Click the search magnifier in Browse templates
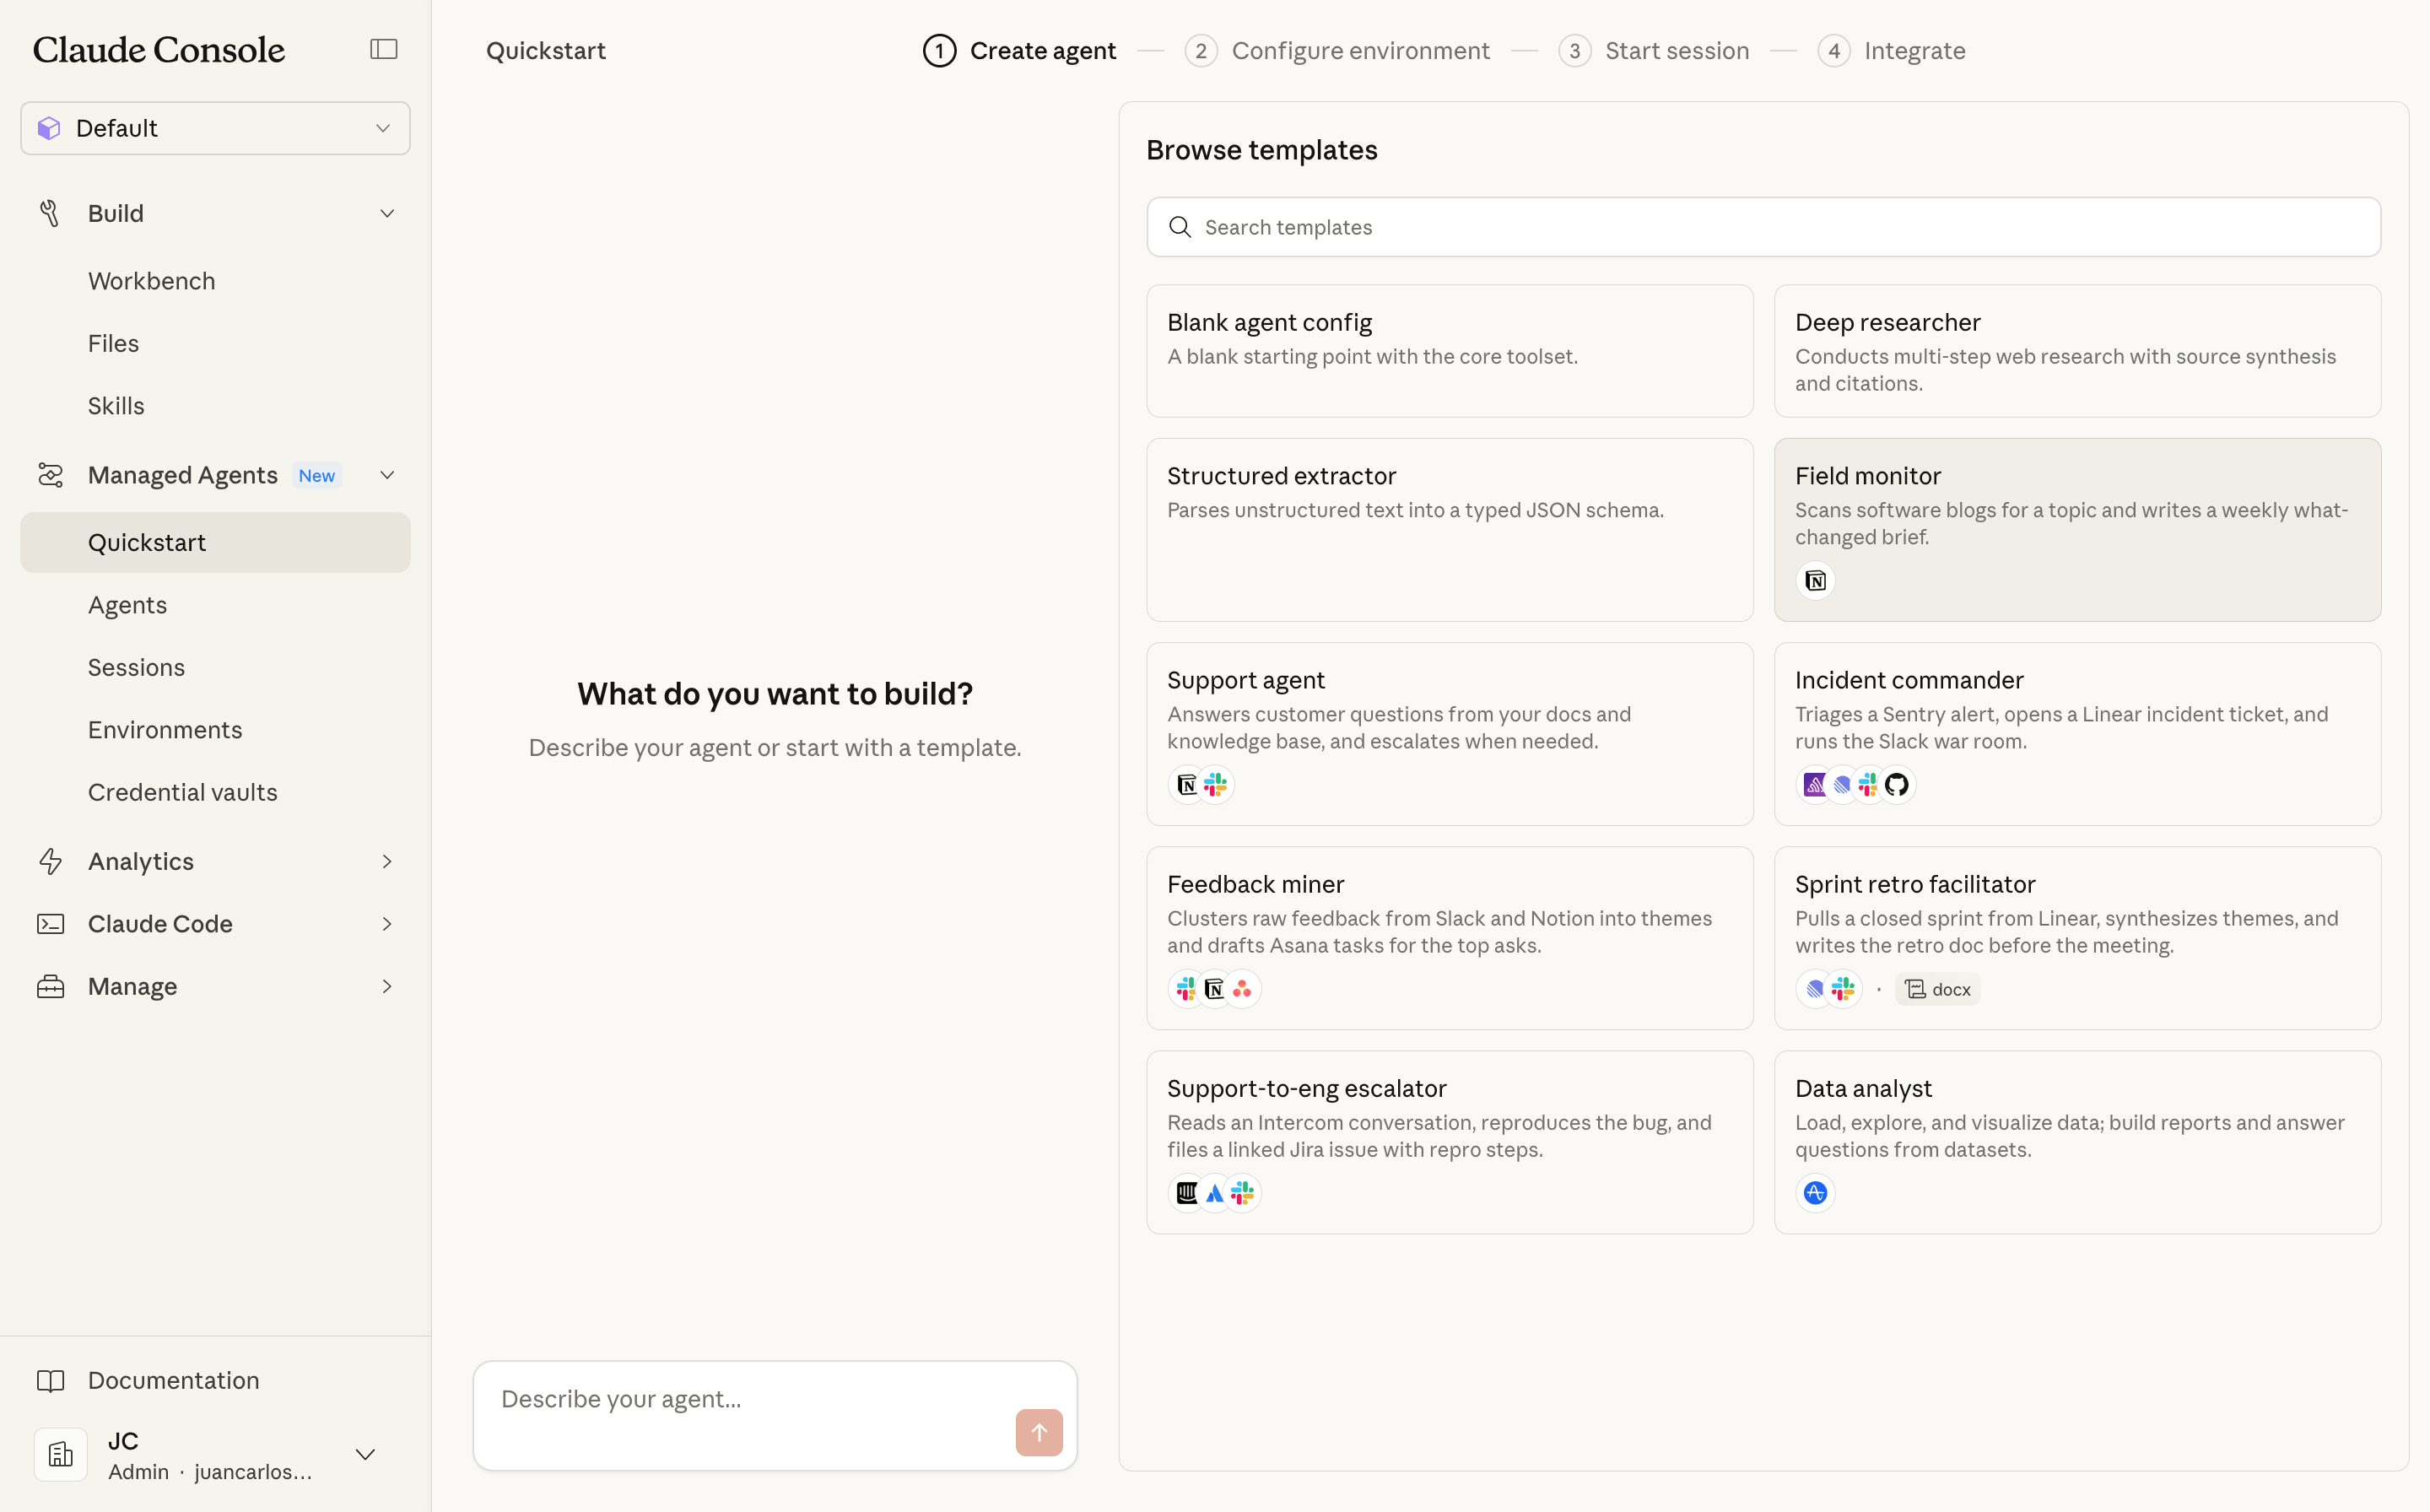 [x=1181, y=227]
